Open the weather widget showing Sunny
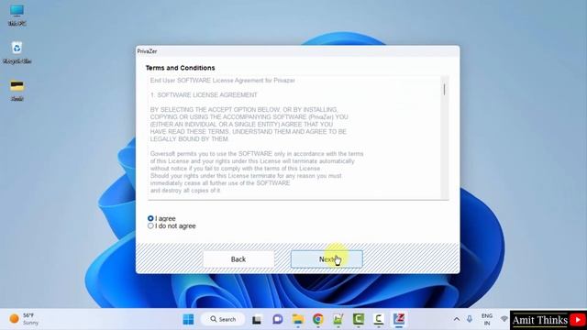587x330 pixels. tap(24, 319)
